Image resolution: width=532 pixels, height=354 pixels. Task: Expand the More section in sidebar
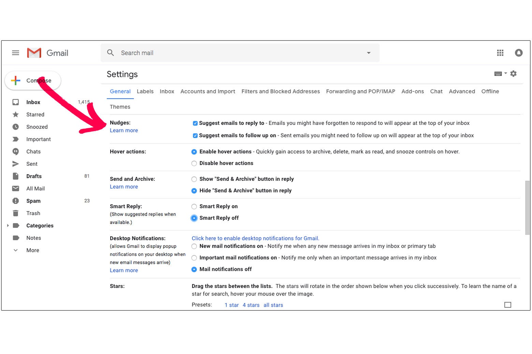click(32, 250)
